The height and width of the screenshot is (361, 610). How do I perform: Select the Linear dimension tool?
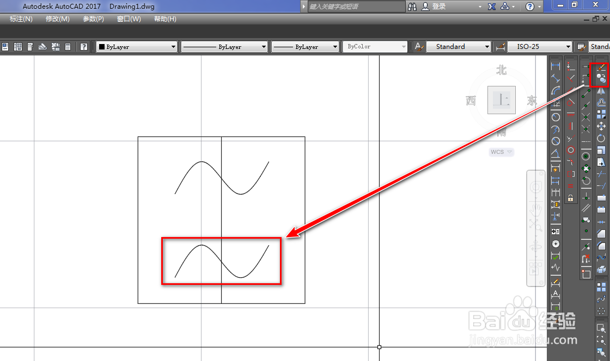pos(556,66)
